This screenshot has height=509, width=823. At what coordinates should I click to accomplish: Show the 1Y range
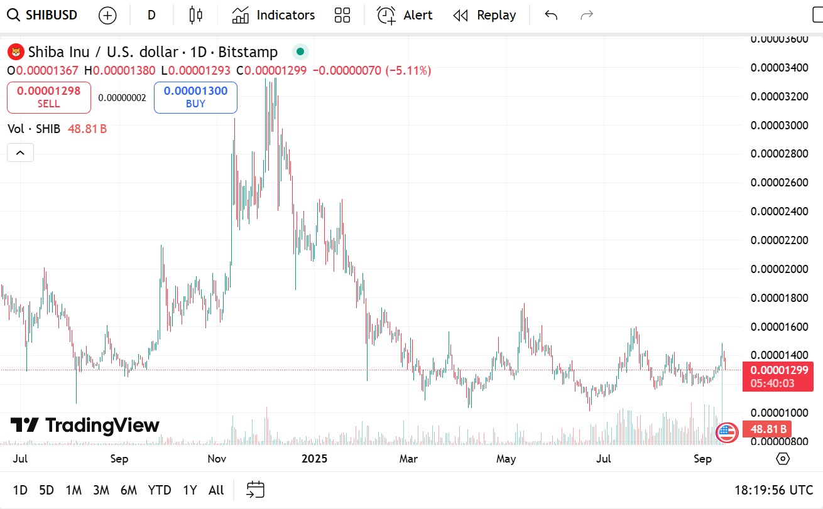coord(190,490)
